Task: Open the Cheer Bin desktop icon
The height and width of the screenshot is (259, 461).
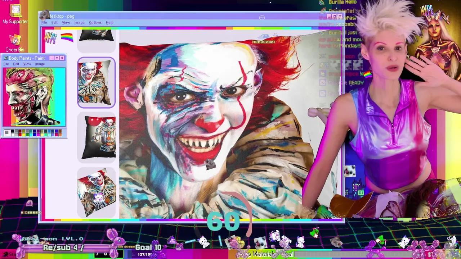Action: (15, 43)
